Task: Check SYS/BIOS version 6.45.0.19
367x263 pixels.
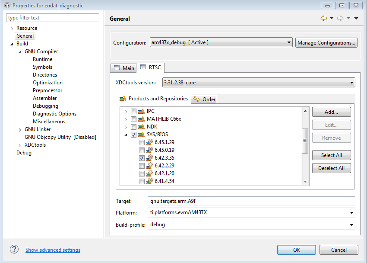Action: pyautogui.click(x=142, y=150)
